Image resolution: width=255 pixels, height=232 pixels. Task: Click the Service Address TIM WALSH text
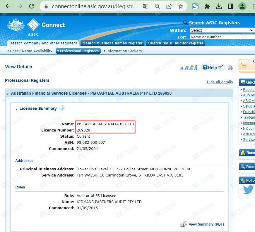(130, 175)
